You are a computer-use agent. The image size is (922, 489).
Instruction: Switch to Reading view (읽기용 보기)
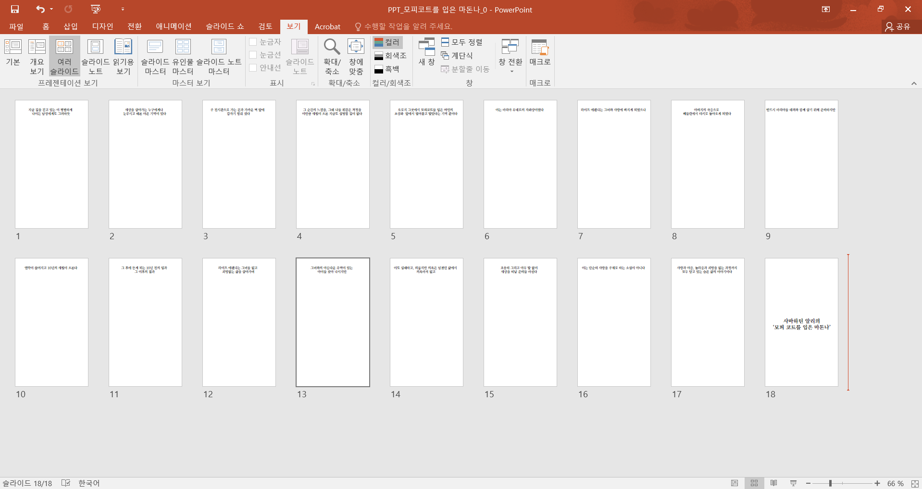(x=124, y=57)
